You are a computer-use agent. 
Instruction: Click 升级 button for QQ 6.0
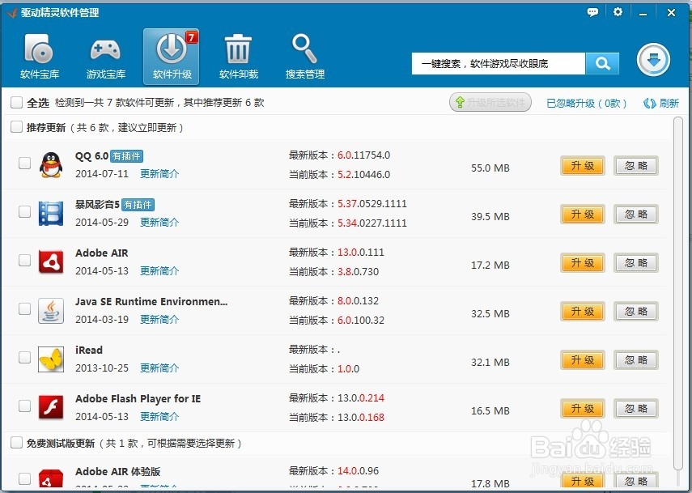coord(583,166)
